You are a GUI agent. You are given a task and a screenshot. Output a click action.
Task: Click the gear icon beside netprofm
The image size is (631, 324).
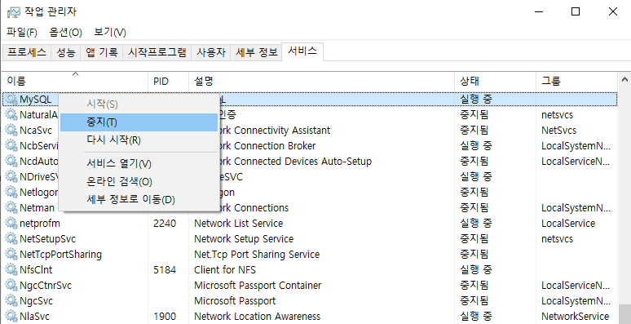click(x=11, y=223)
